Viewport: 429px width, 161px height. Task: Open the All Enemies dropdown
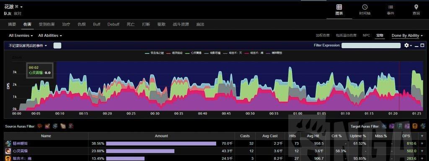(x=21, y=36)
